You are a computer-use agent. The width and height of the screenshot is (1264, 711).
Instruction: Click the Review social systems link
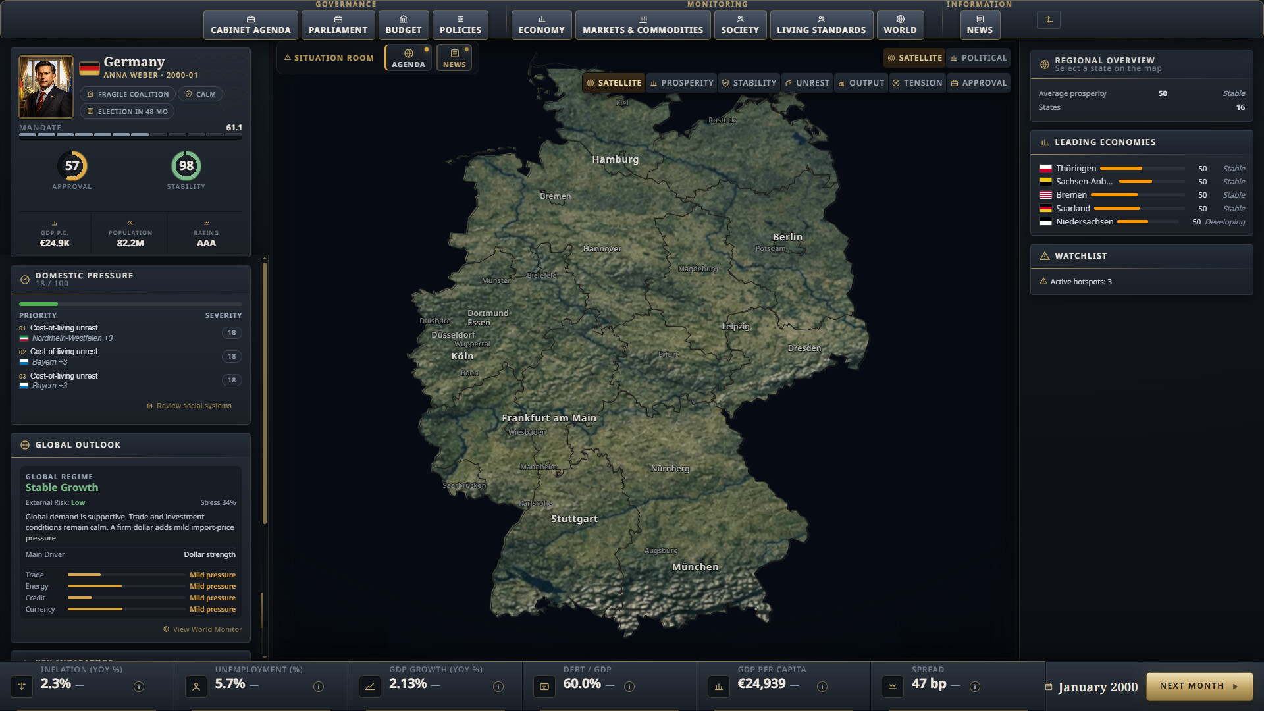189,406
